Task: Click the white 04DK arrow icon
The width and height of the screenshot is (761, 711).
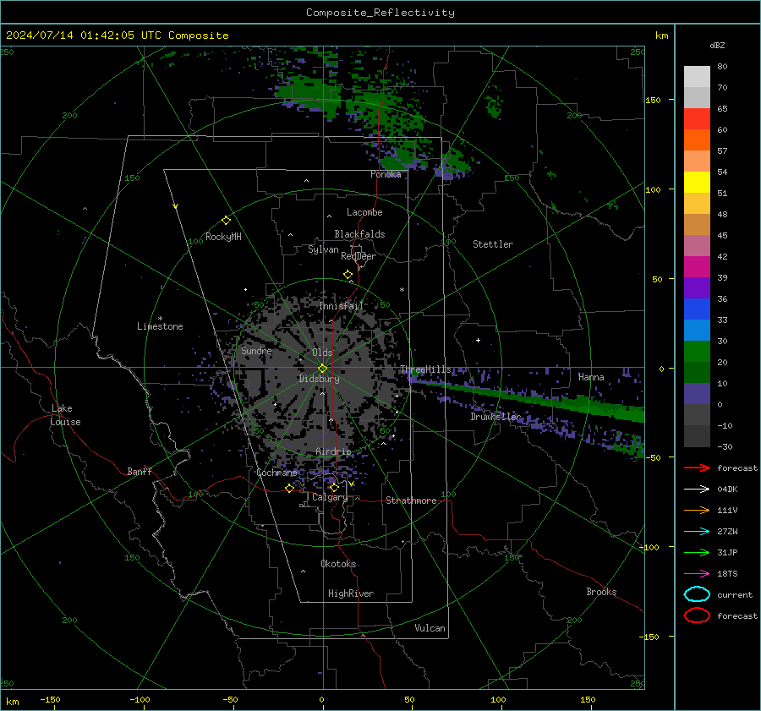Action: click(x=697, y=489)
